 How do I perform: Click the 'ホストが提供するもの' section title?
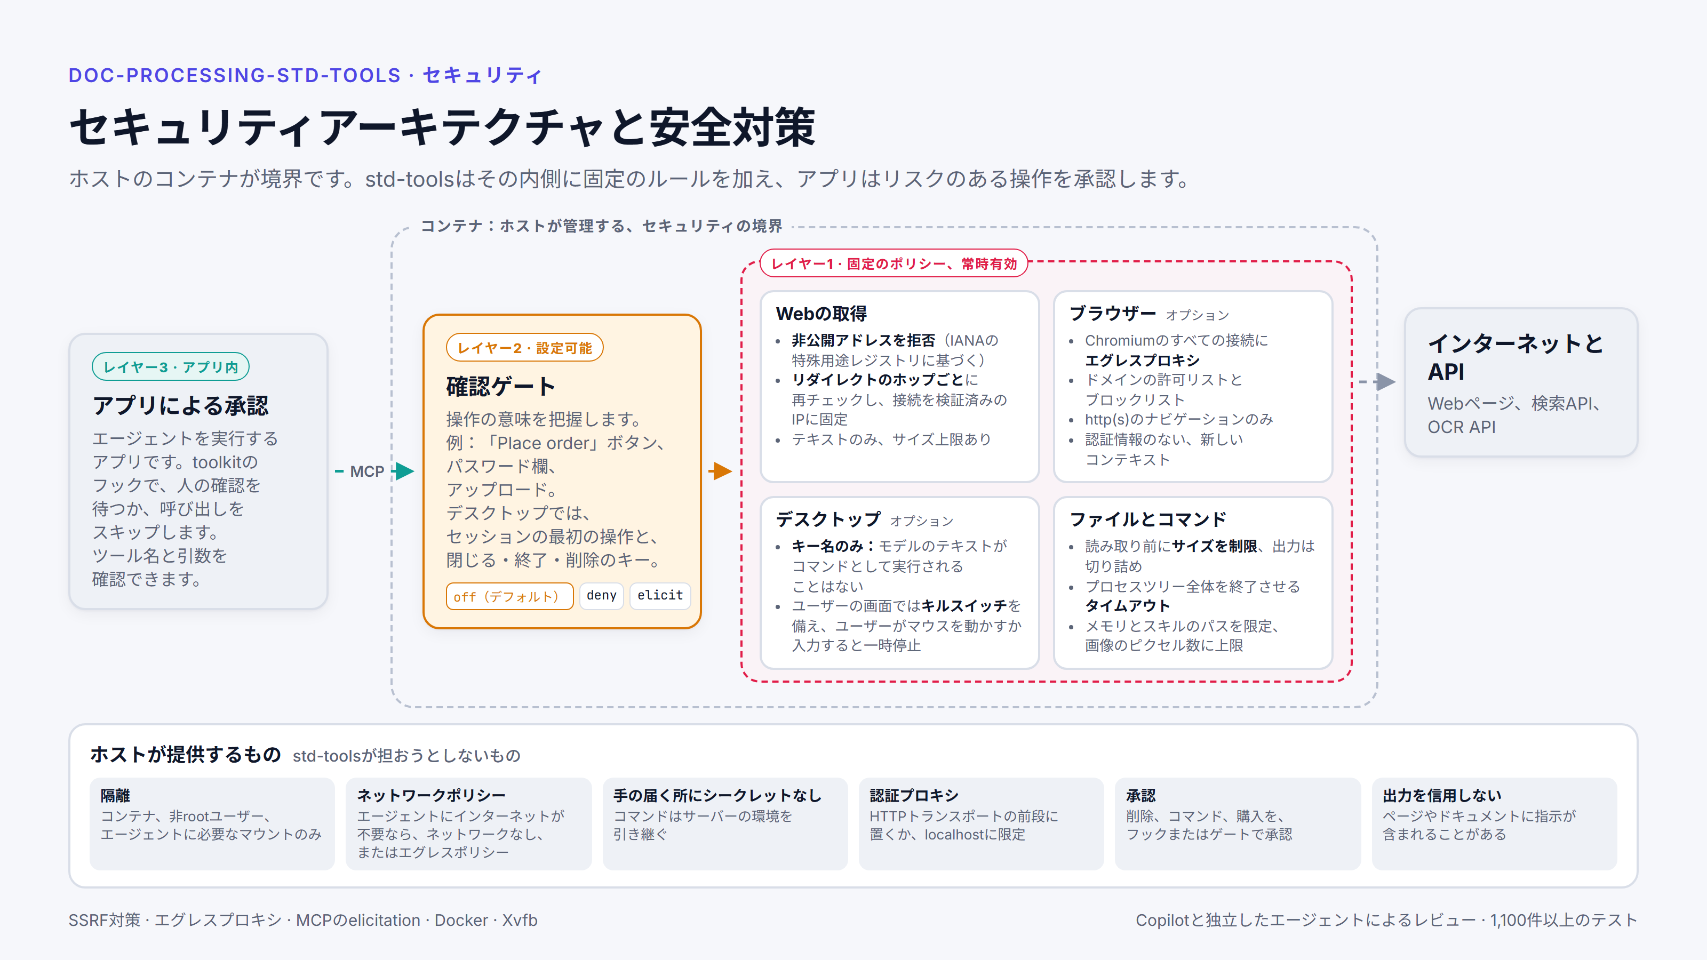[186, 755]
